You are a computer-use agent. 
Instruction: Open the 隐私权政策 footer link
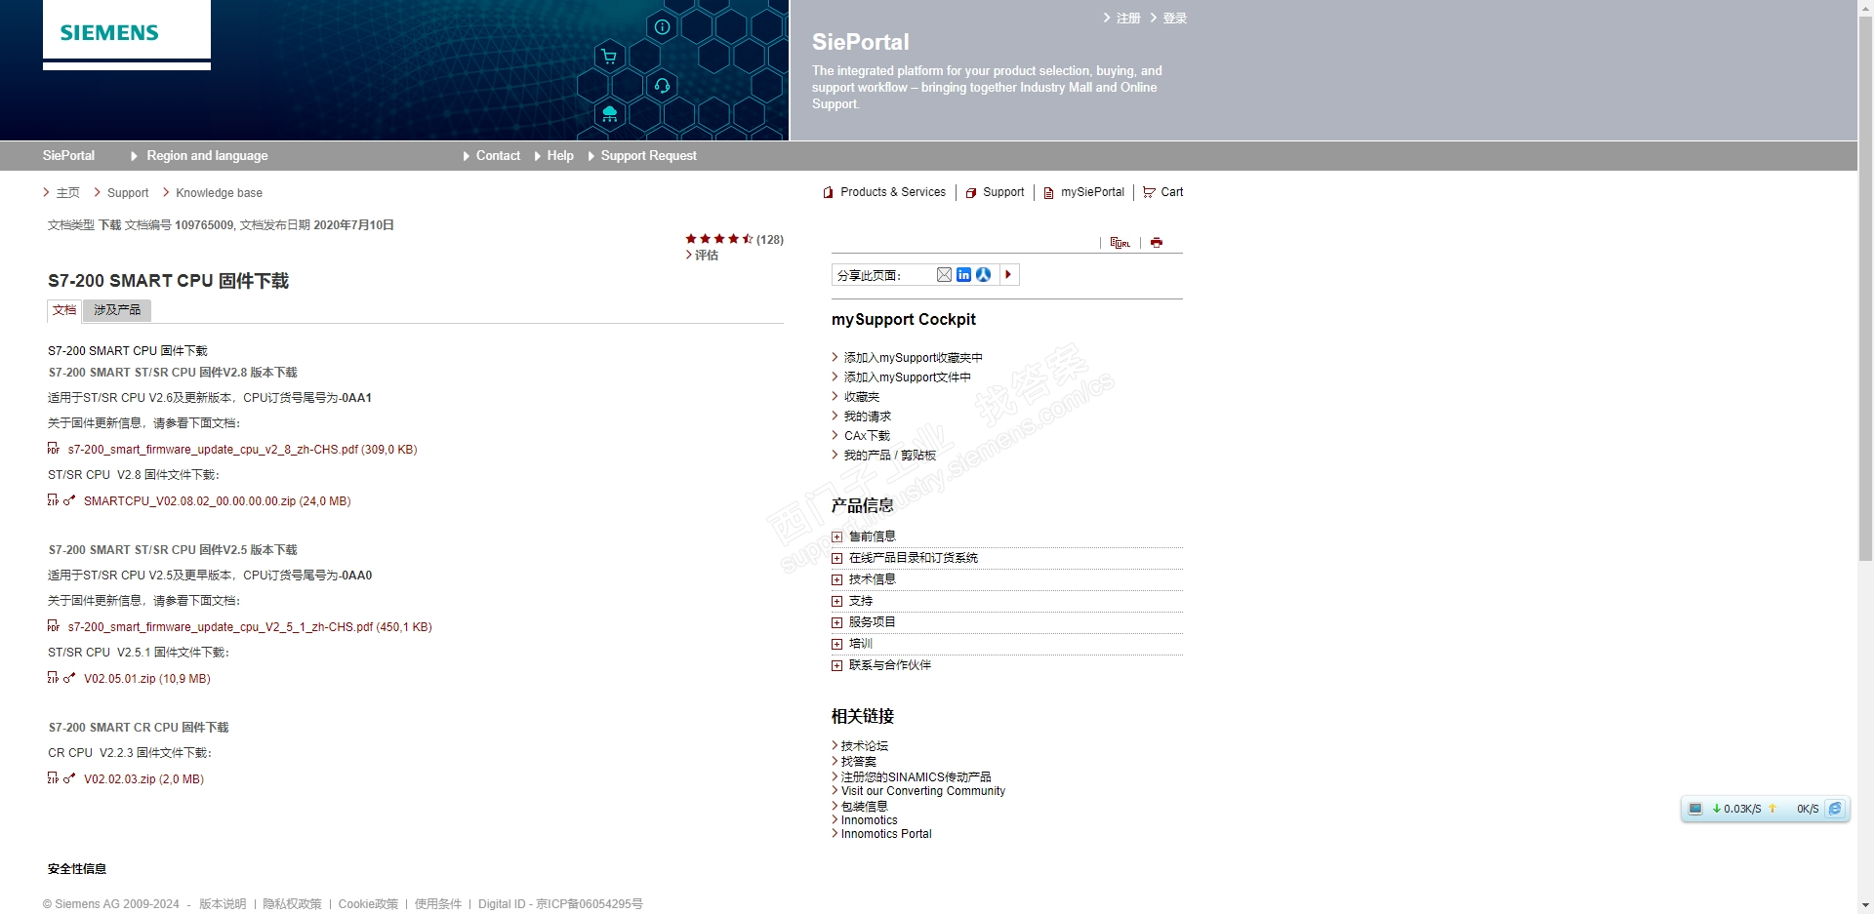pyautogui.click(x=292, y=904)
